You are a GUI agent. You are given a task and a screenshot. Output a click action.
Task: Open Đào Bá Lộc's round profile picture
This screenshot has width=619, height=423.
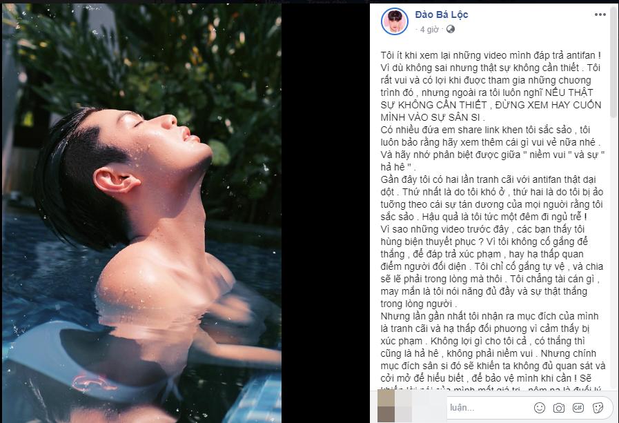point(394,21)
